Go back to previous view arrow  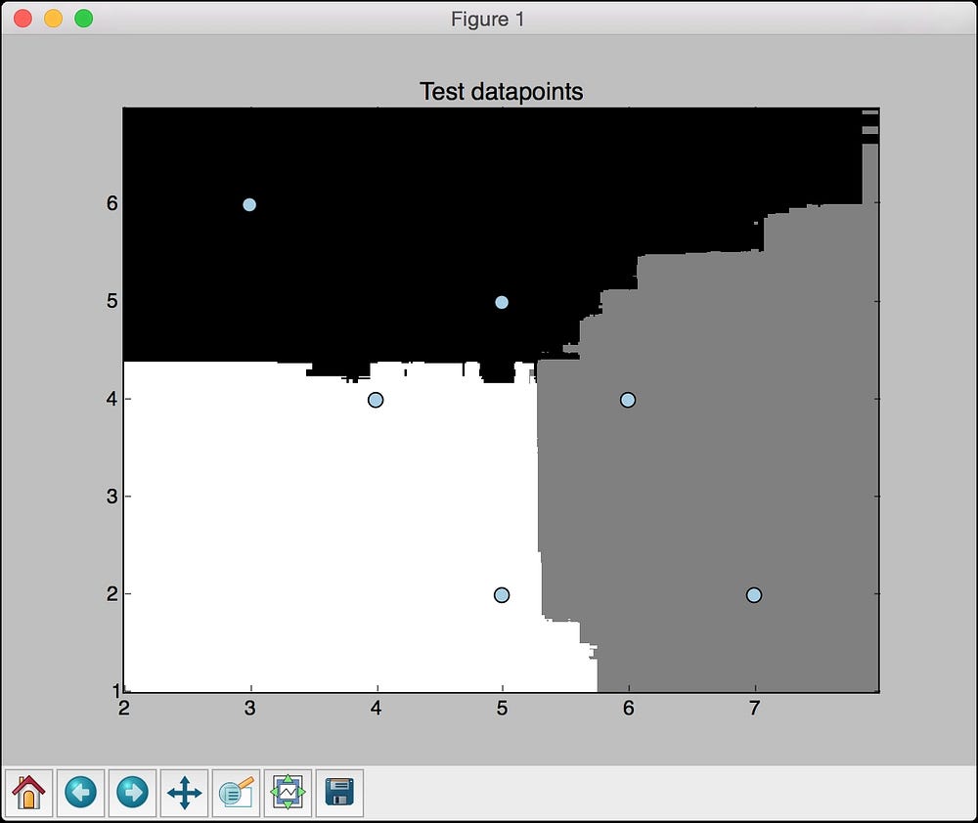click(80, 793)
